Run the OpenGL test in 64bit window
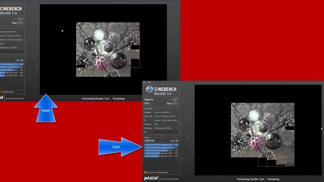The image size is (324, 182). (20, 19)
